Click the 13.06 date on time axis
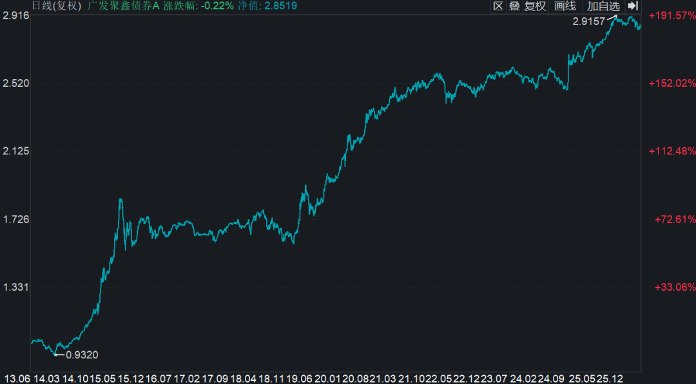Viewport: 696px width, 384px height. pyautogui.click(x=17, y=377)
